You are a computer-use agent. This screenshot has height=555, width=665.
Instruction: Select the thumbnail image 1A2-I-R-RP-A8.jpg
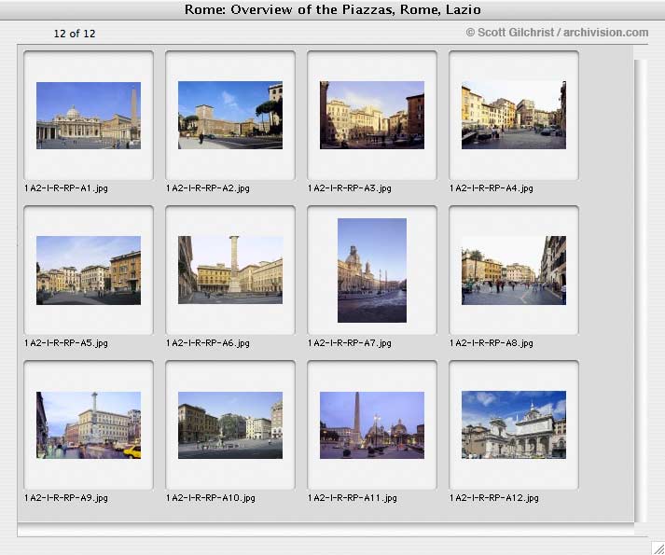coord(514,271)
